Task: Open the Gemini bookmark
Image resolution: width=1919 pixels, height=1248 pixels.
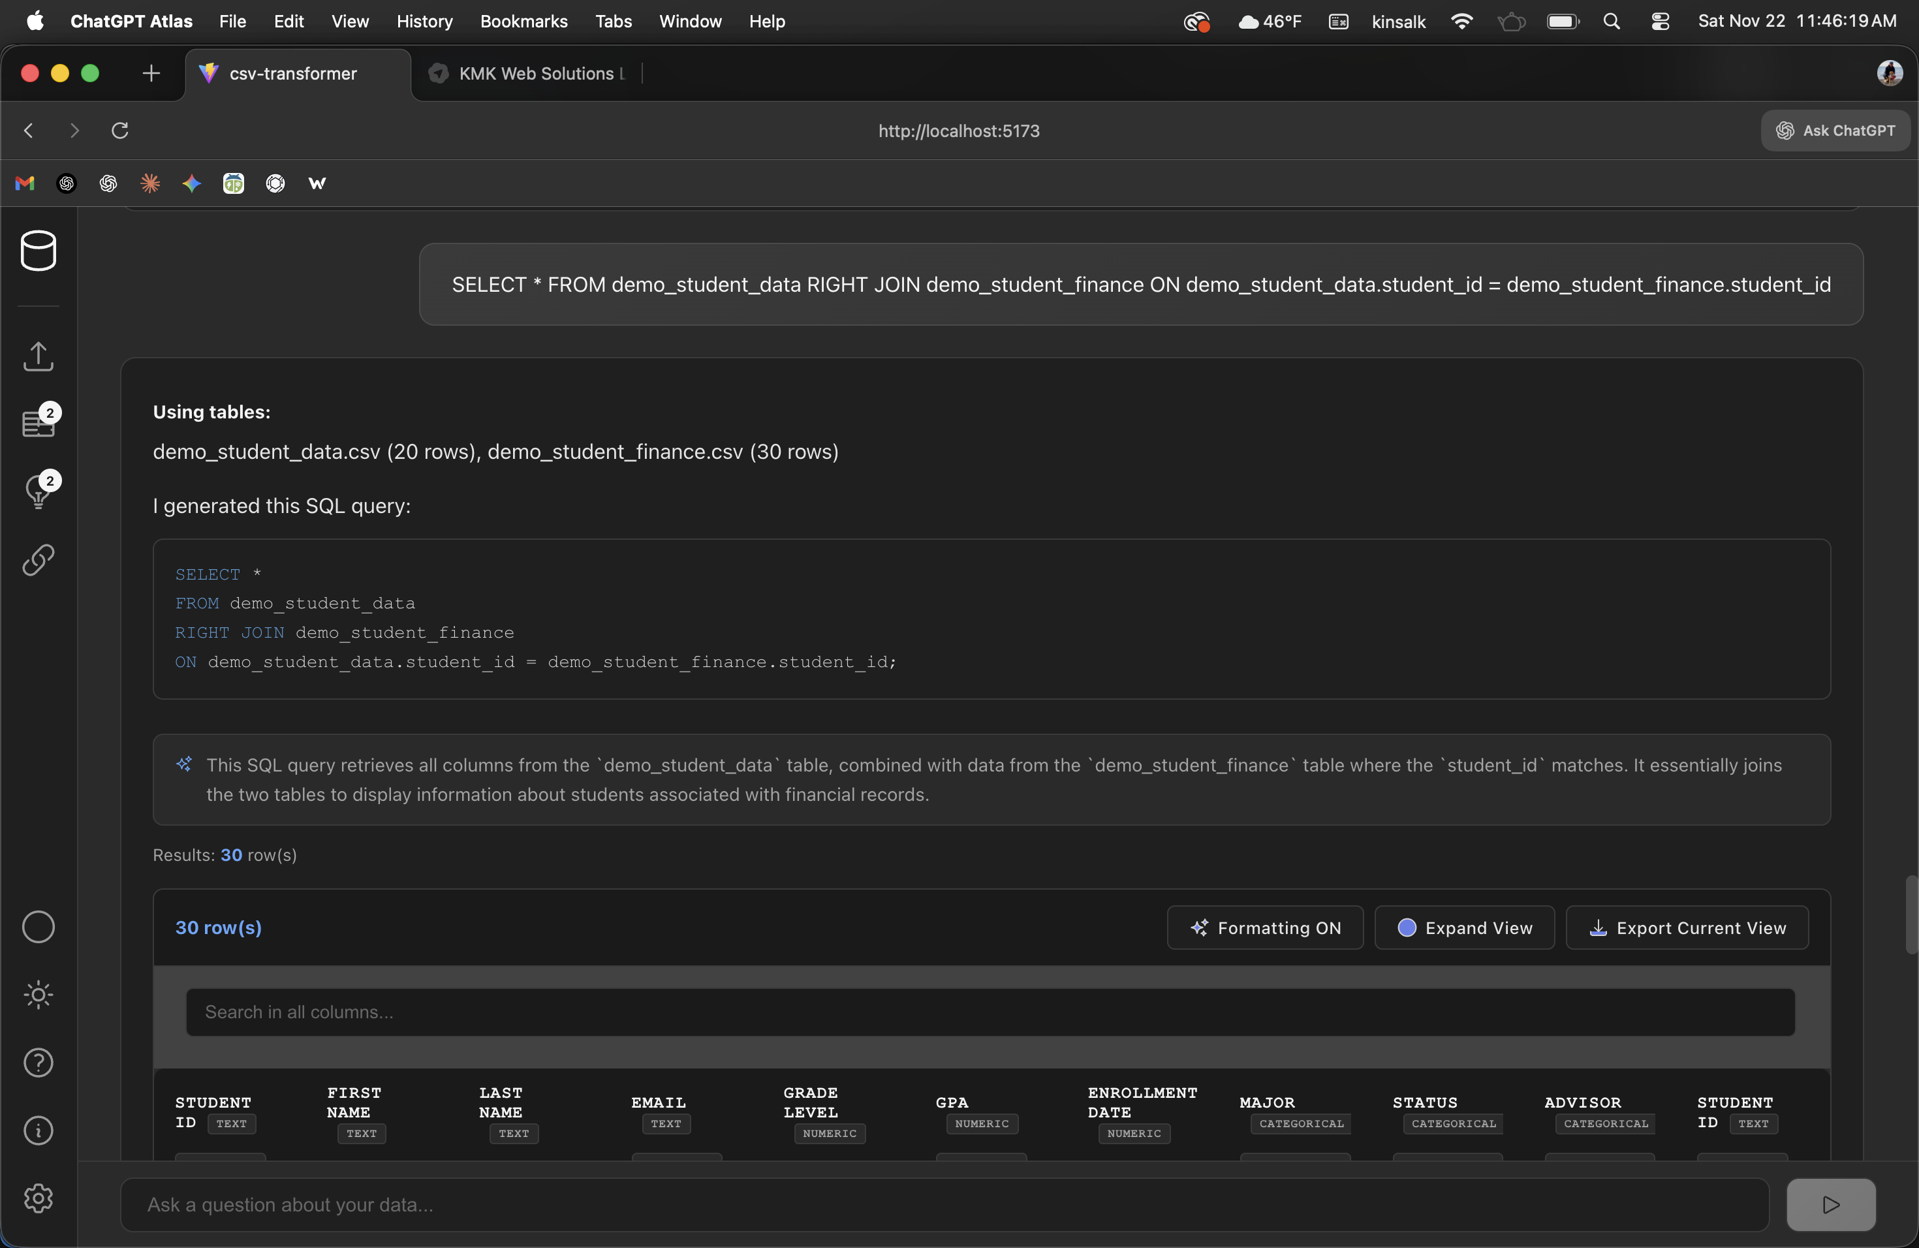Action: [x=191, y=183]
